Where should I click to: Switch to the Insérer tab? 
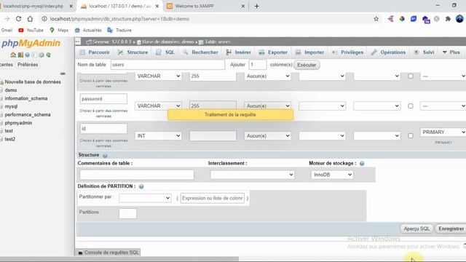coord(238,52)
